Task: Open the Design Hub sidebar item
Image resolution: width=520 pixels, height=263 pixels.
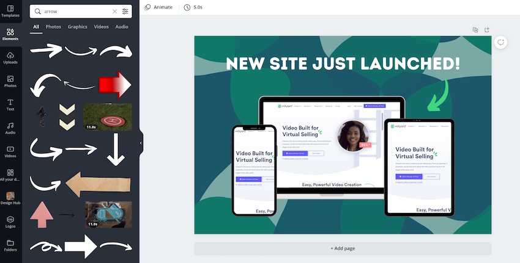Action: click(10, 198)
